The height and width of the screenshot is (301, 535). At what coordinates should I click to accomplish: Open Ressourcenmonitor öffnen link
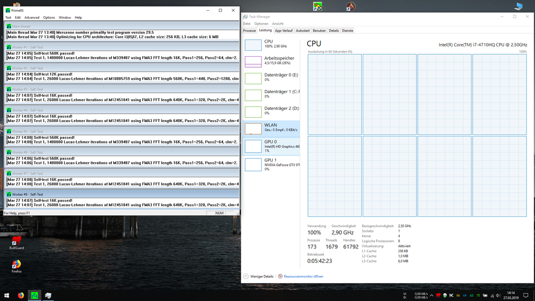point(303,276)
